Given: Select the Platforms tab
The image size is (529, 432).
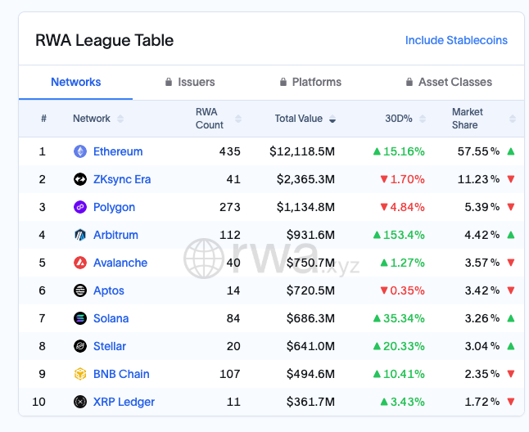Looking at the screenshot, I should click(310, 82).
